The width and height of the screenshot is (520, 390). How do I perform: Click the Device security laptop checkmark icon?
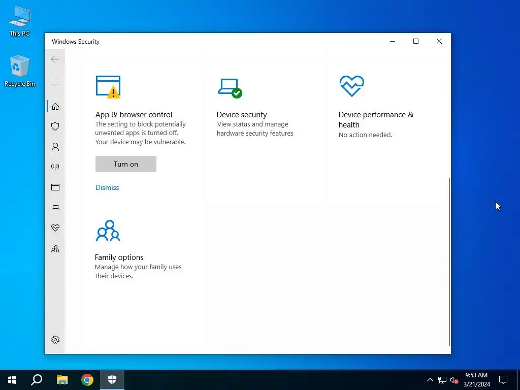[230, 88]
